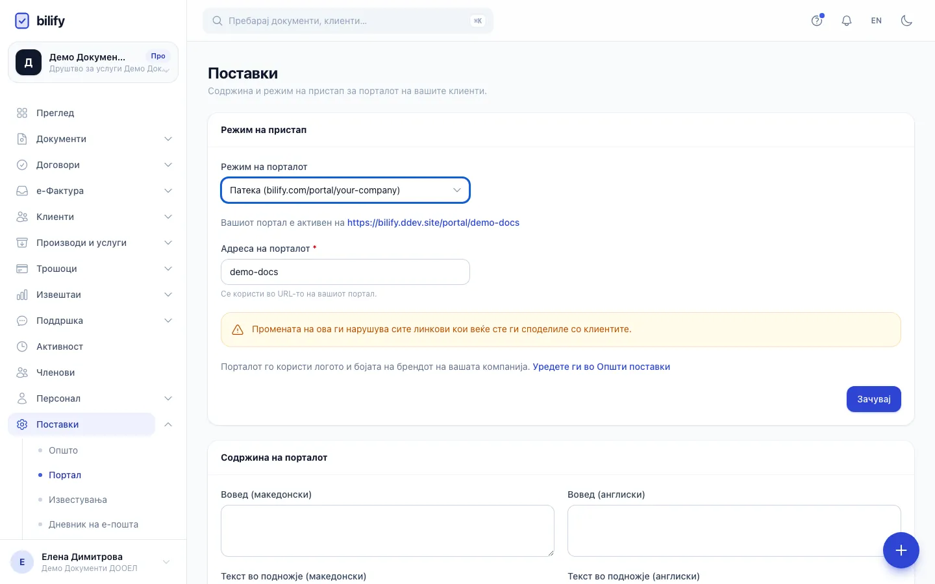This screenshot has width=935, height=584.
Task: Follow the Уредете ги во Општи поставки link
Action: [x=601, y=367]
